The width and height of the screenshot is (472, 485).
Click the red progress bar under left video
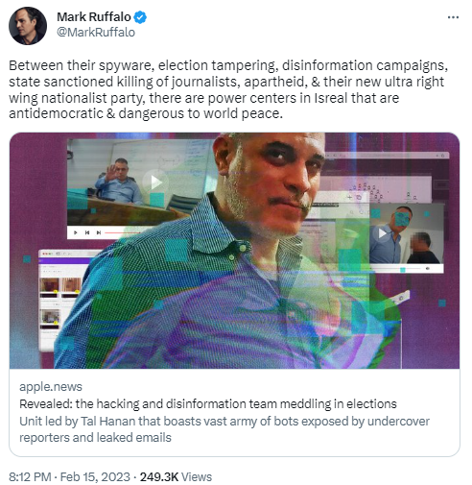coord(123,232)
